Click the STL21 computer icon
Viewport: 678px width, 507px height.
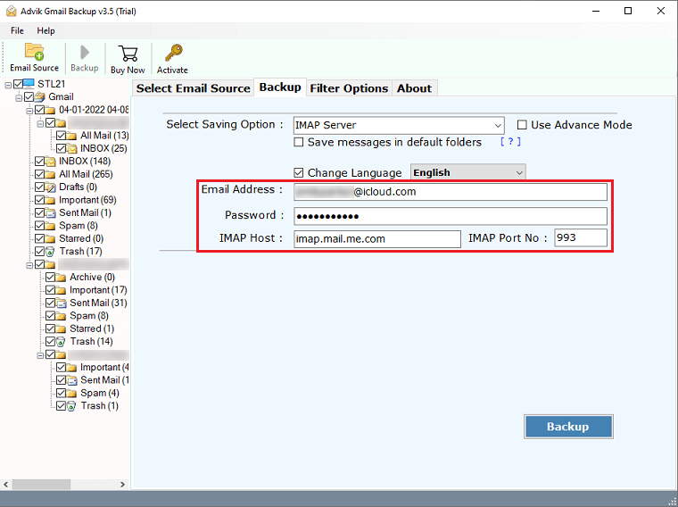29,84
